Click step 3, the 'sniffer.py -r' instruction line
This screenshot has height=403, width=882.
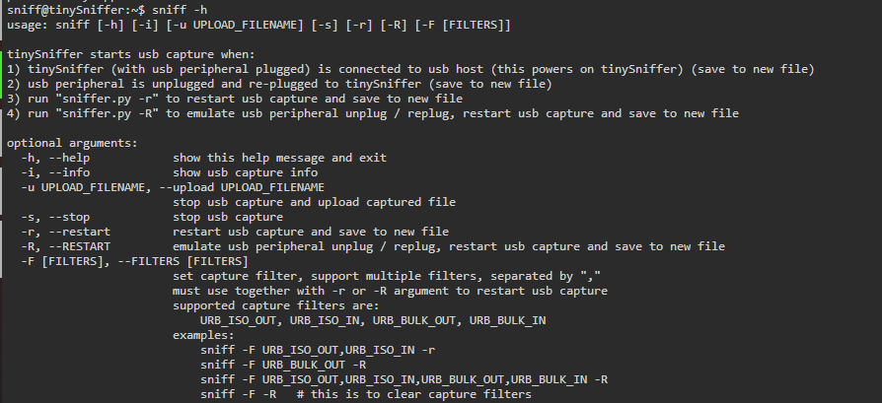[x=235, y=99]
